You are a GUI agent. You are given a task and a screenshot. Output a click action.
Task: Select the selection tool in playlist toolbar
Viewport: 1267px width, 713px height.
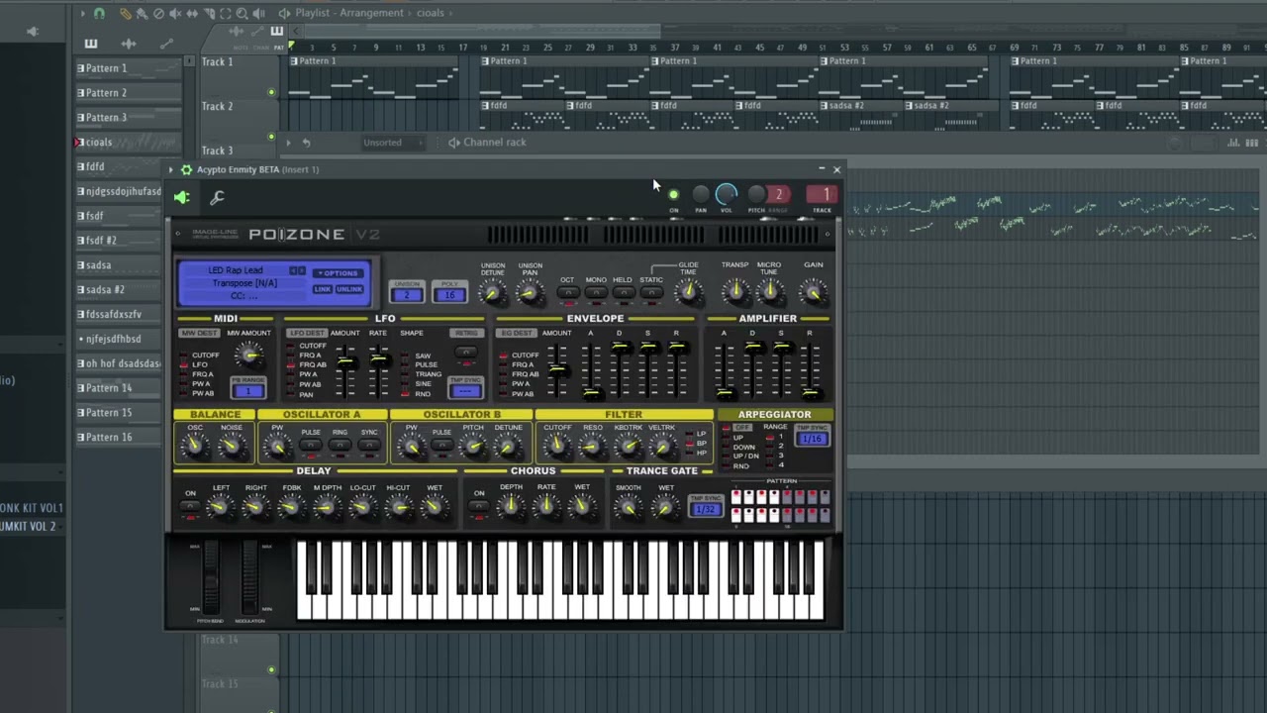click(226, 13)
